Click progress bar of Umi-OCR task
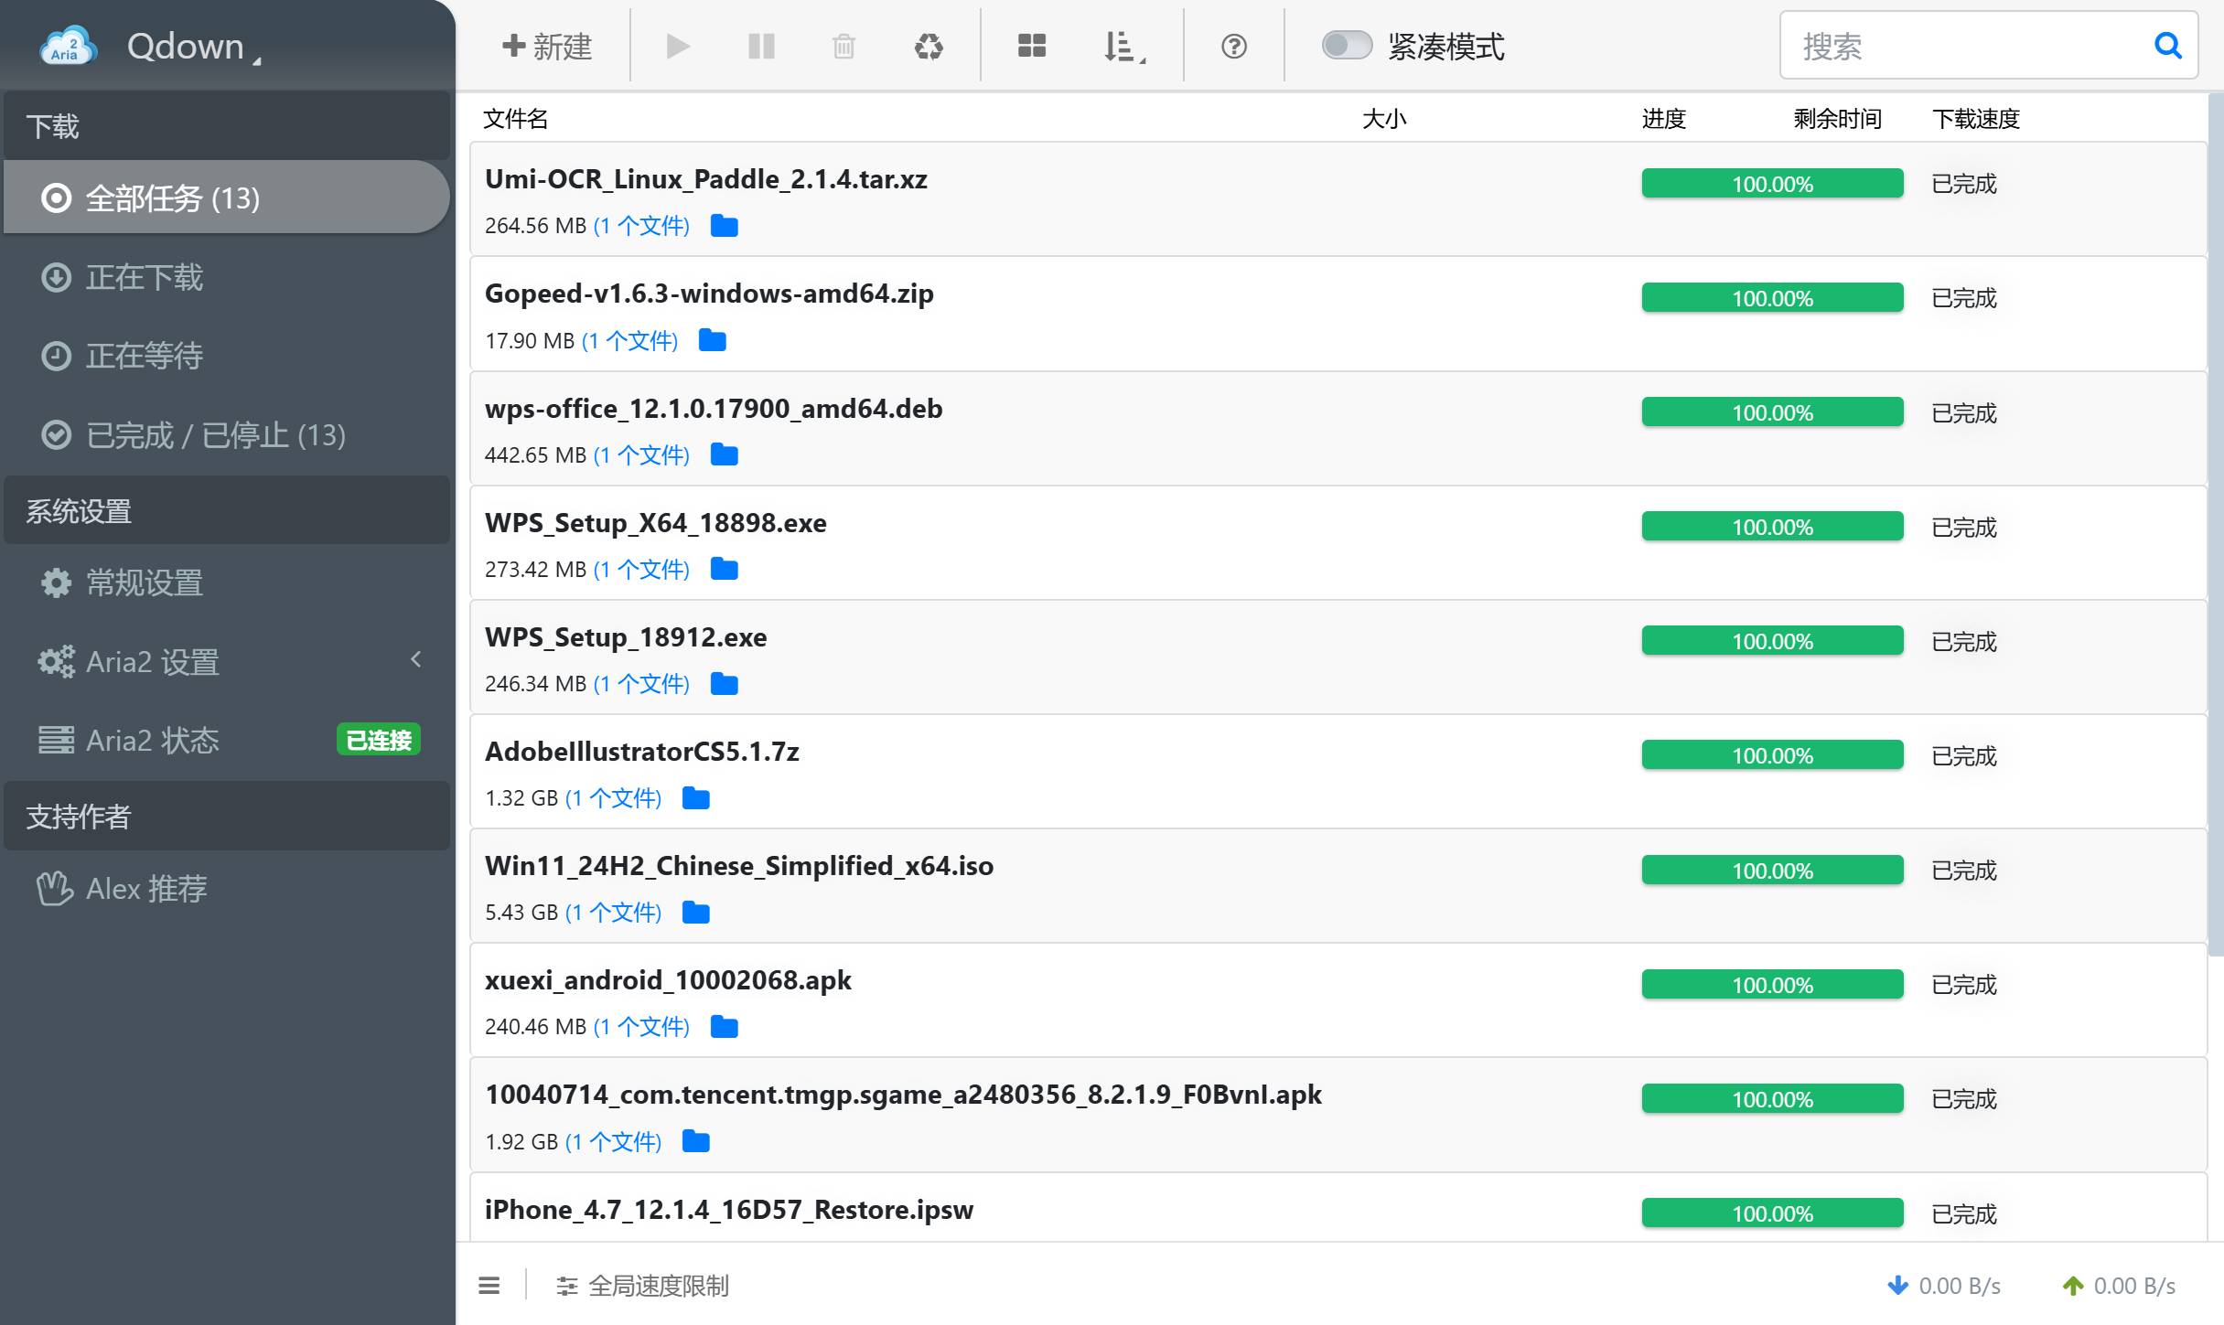2224x1325 pixels. 1772,183
